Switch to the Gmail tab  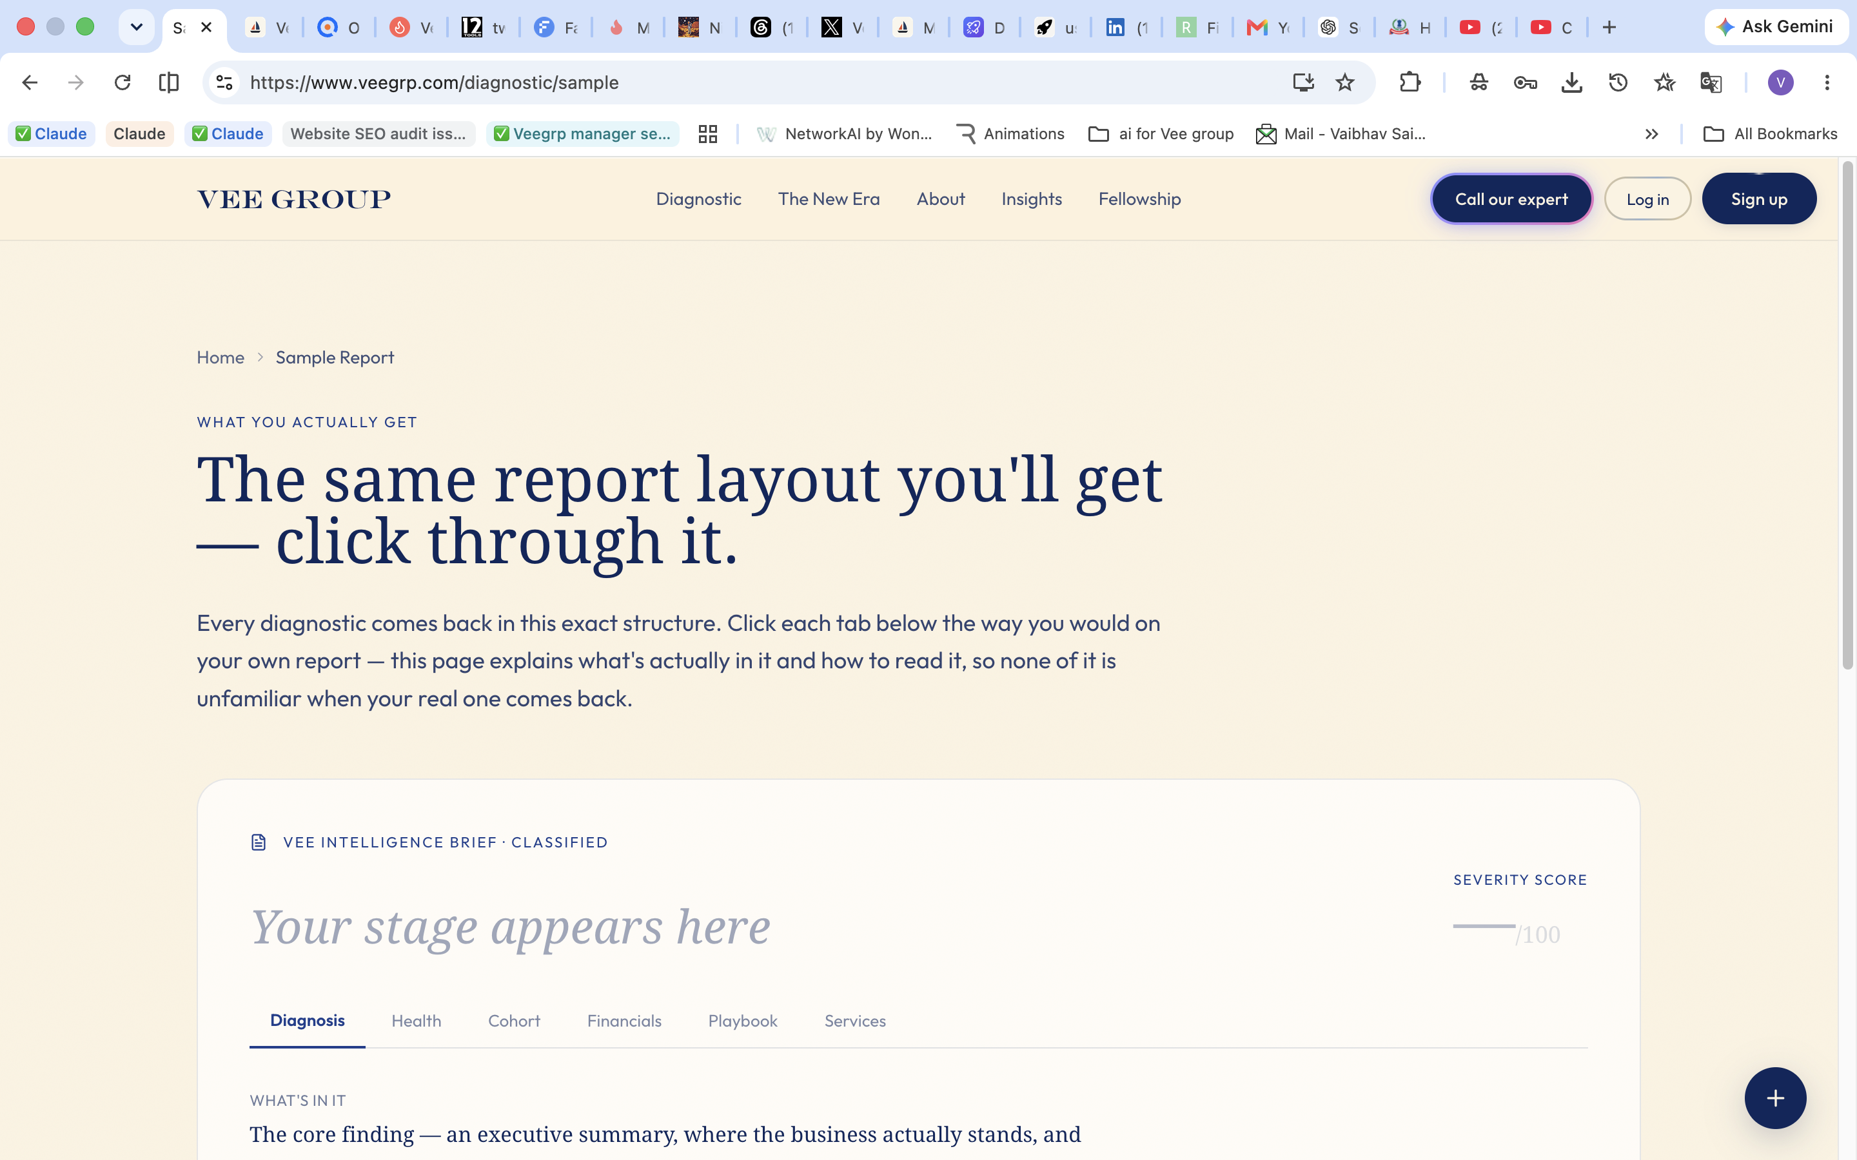pos(1269,28)
